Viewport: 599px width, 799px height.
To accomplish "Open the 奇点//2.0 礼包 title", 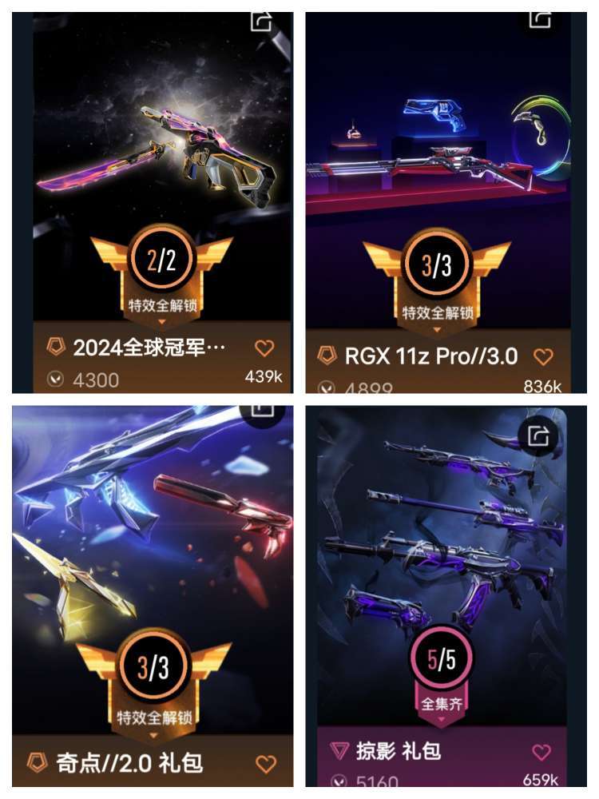I will 129,763.
